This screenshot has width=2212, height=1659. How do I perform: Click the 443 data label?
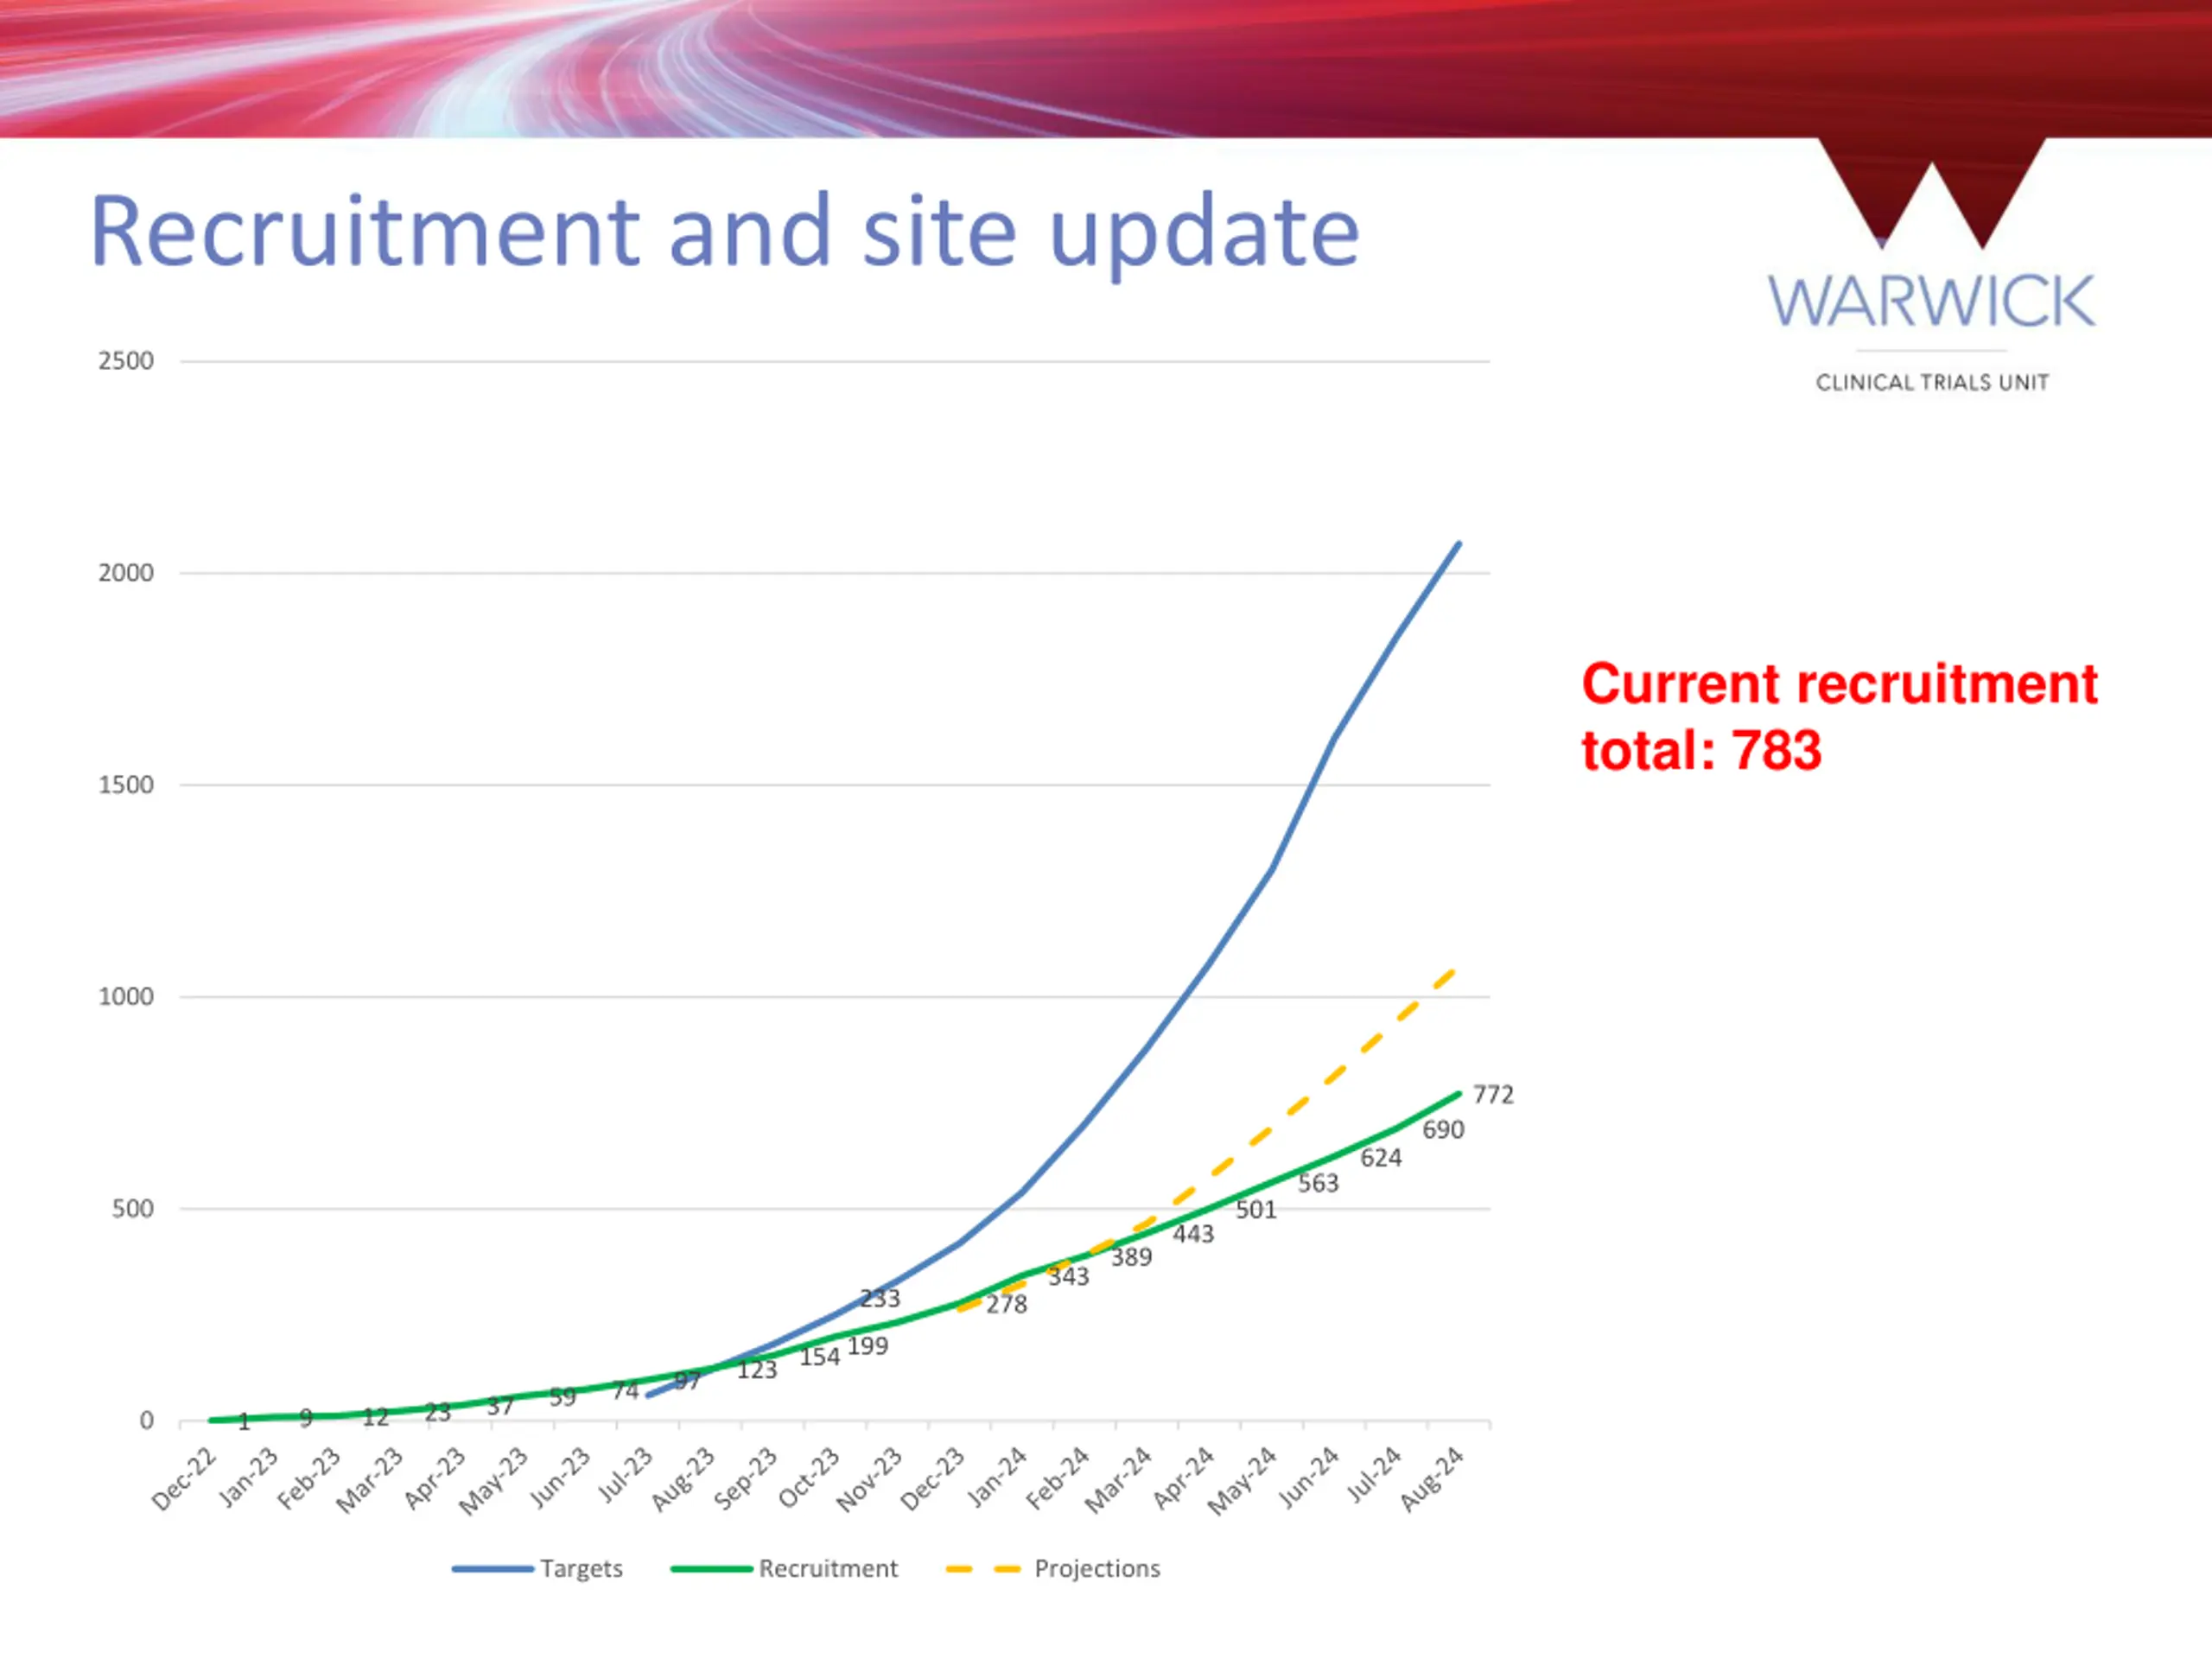[x=1193, y=1234]
